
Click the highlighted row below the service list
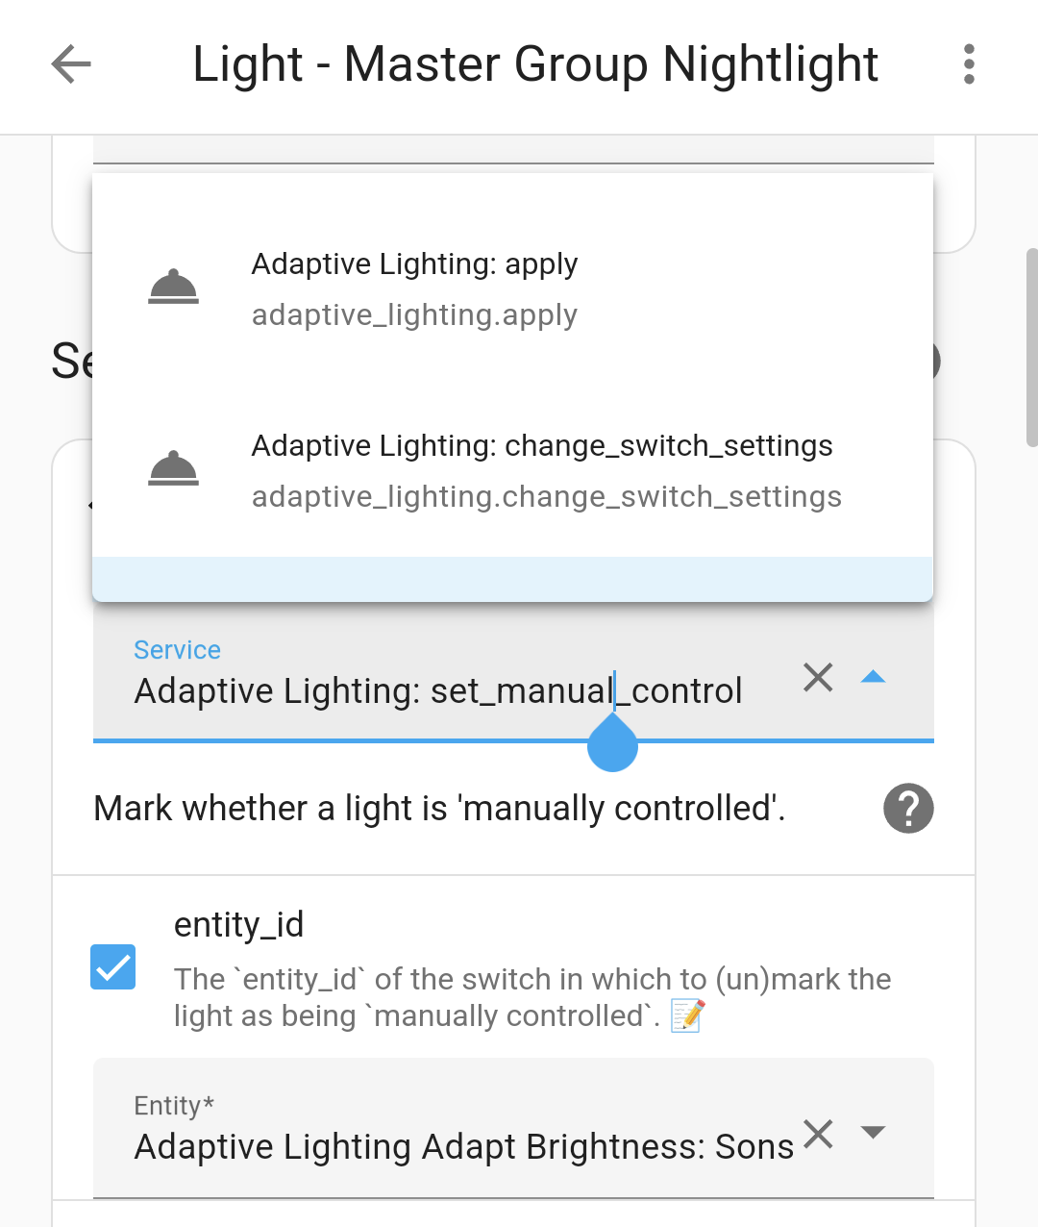(x=512, y=579)
